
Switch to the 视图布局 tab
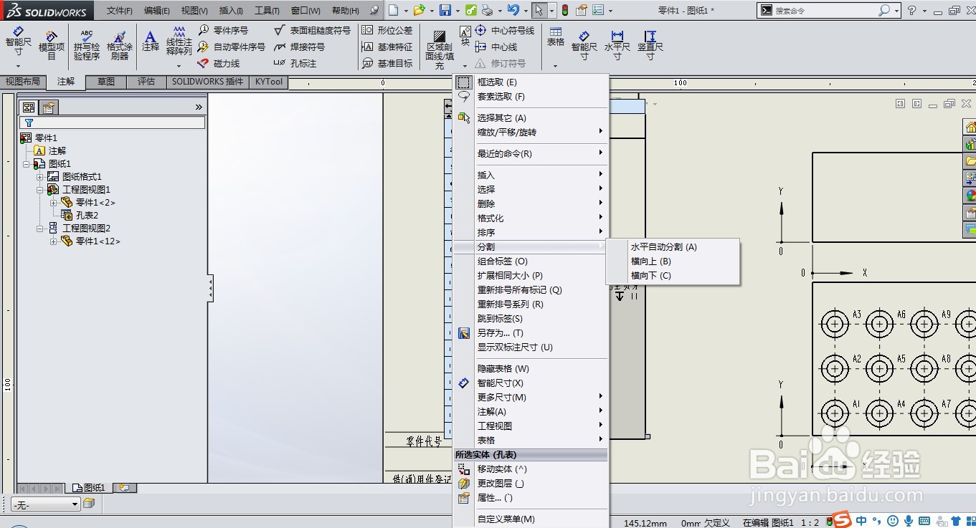[23, 82]
